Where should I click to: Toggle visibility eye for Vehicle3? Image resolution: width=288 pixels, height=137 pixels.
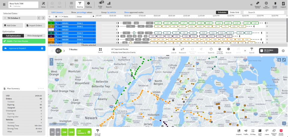click(x=59, y=30)
